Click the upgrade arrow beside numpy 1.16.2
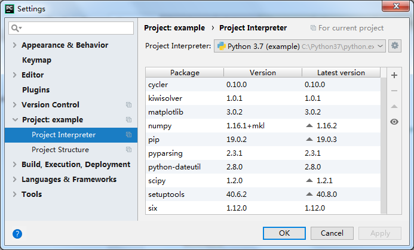This screenshot has height=250, width=414. click(x=309, y=125)
